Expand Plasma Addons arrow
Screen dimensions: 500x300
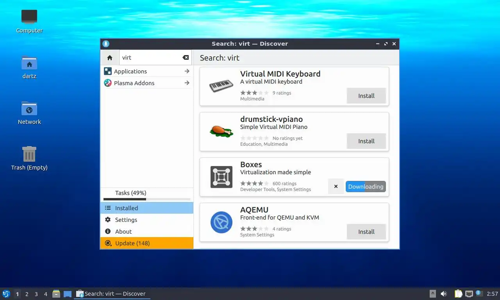click(187, 83)
